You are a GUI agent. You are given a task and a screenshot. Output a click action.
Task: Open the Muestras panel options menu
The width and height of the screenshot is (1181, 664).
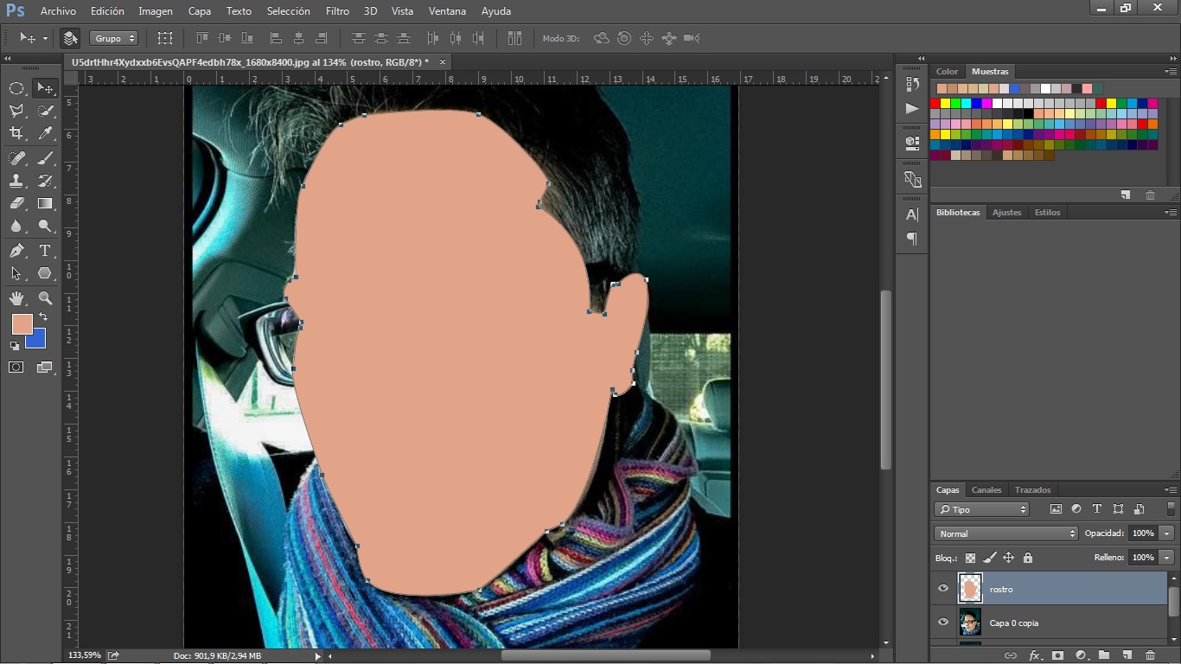[x=1171, y=72]
